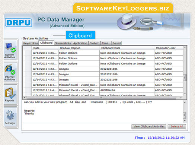The width and height of the screenshot is (195, 145).
Task: Open System Activities sidebar icon
Action: (10, 50)
